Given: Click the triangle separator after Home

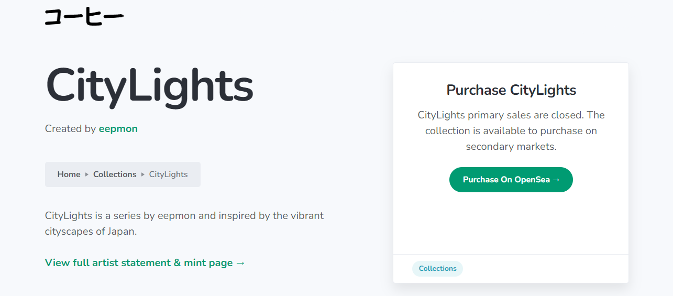Looking at the screenshot, I should click(87, 174).
